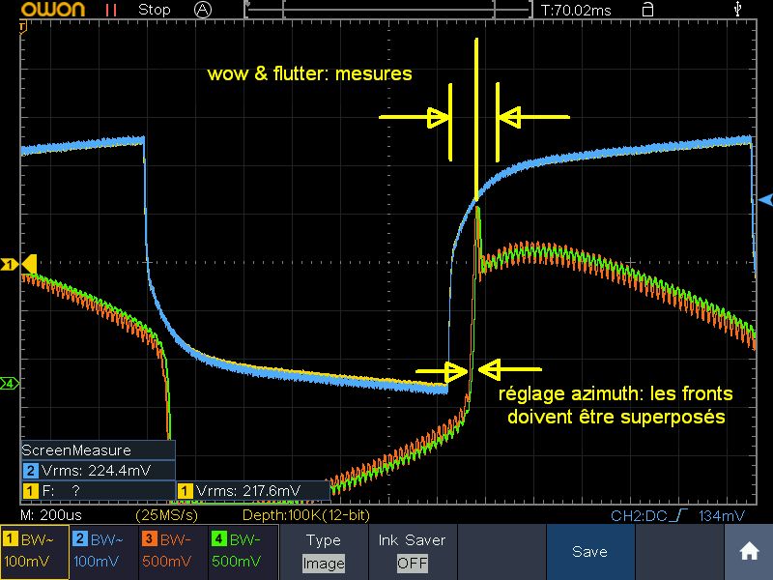Click the (25MS/s) sample rate readout
The height and width of the screenshot is (580, 773).
tap(166, 515)
